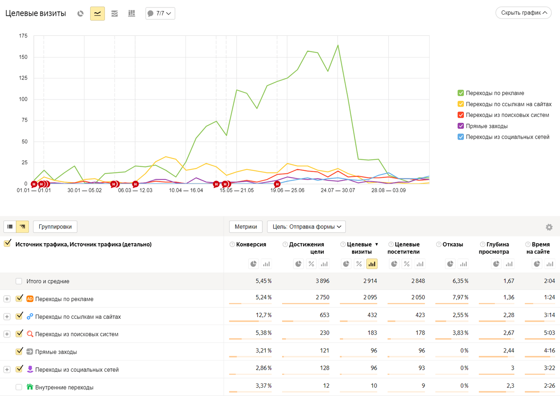560x396 pixels.
Task: Check the Внутренние переходы row checkbox
Action: [19, 387]
